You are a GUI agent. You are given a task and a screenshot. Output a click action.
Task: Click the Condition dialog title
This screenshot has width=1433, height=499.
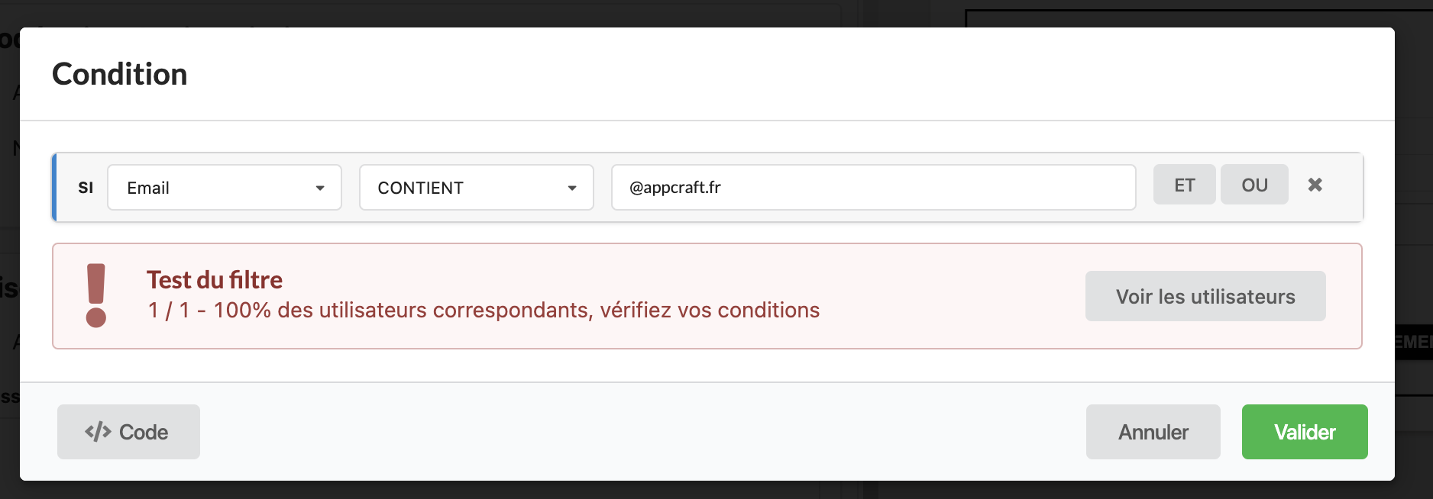[120, 74]
